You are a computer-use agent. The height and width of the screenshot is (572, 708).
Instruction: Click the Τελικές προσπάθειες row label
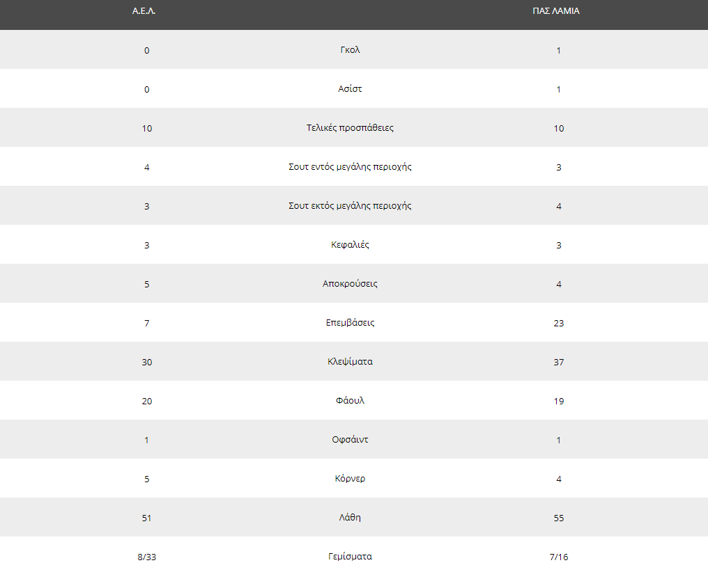click(x=350, y=128)
